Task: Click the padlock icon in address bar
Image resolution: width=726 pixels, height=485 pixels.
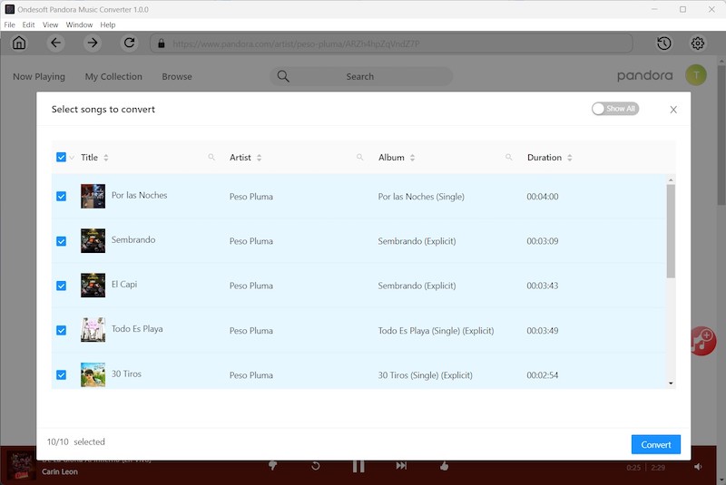Action: coord(162,44)
